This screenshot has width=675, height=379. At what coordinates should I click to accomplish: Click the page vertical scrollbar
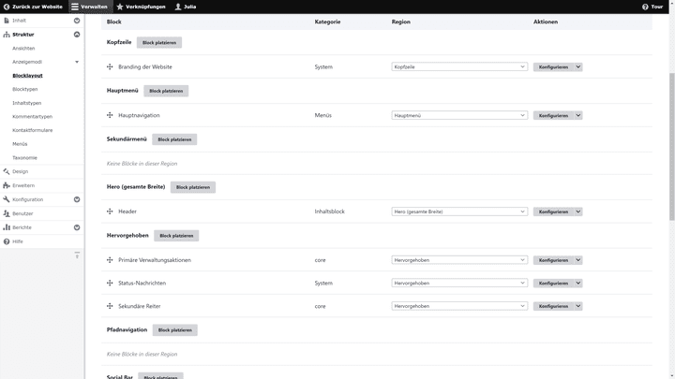[670, 140]
